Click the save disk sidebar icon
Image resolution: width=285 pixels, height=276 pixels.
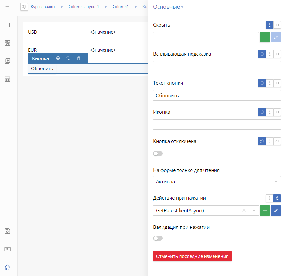pyautogui.click(x=7, y=231)
